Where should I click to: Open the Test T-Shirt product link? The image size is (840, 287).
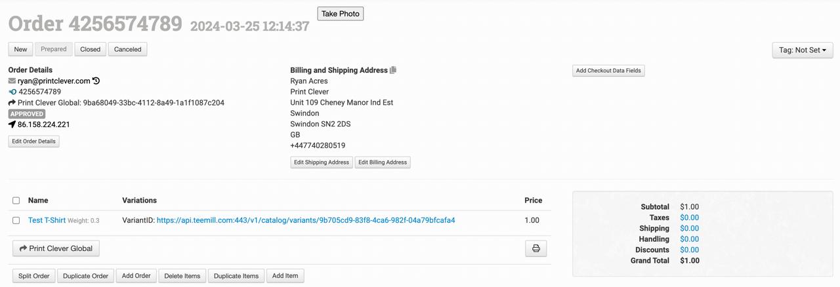pos(47,220)
